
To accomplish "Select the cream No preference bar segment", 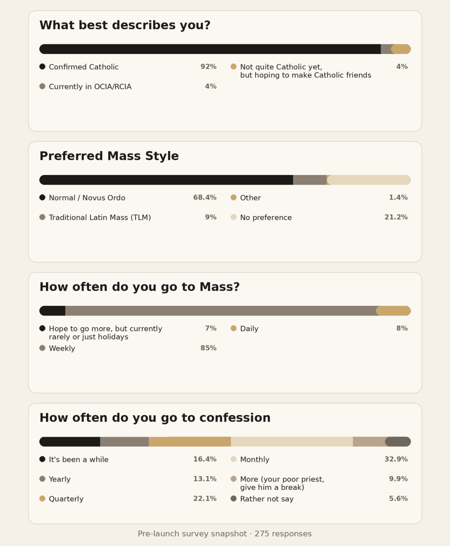I will point(369,180).
